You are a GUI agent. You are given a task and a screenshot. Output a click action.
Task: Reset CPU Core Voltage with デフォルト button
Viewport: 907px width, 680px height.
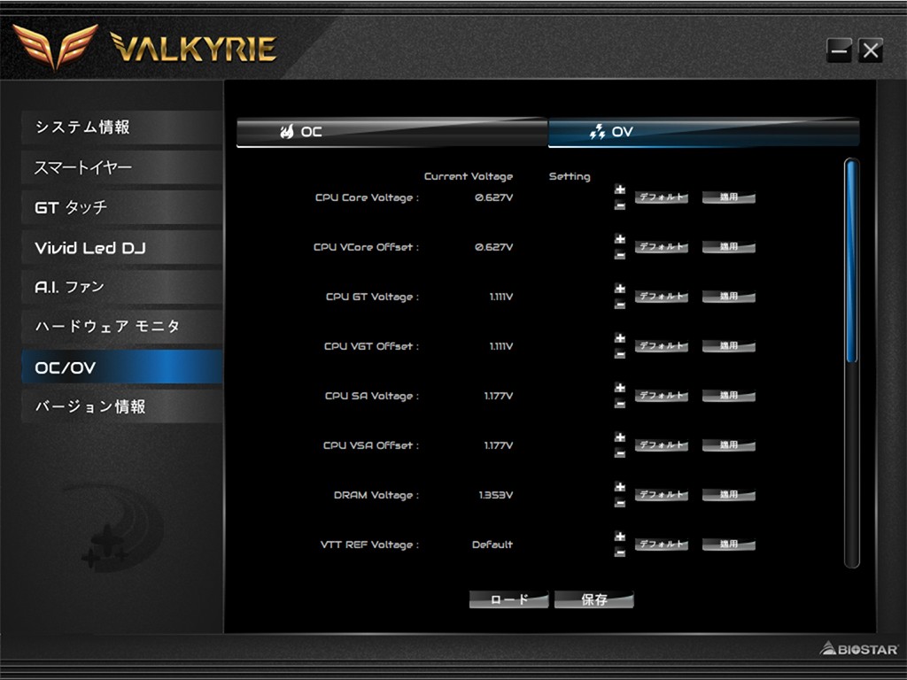tap(662, 197)
